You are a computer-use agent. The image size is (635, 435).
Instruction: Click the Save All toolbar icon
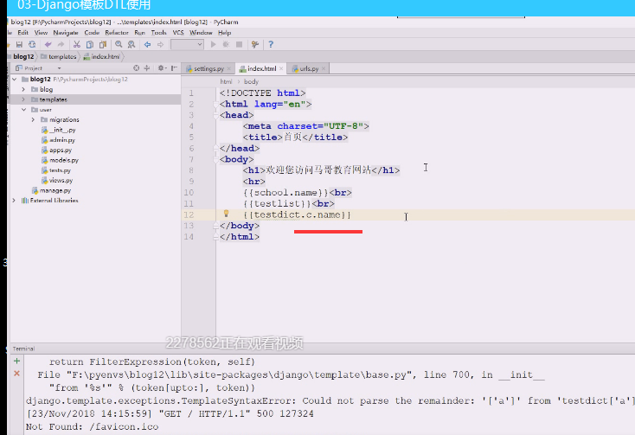coord(19,44)
